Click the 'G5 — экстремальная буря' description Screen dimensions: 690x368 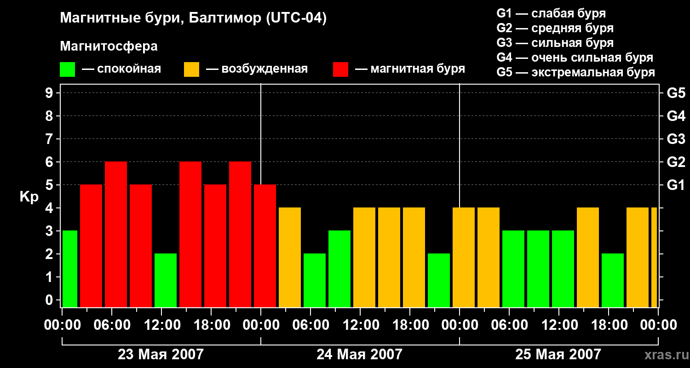[575, 72]
